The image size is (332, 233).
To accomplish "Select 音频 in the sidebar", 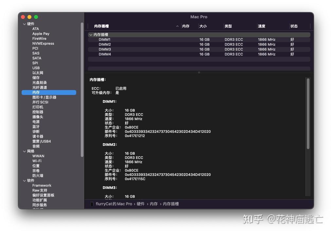I will click(x=36, y=146).
